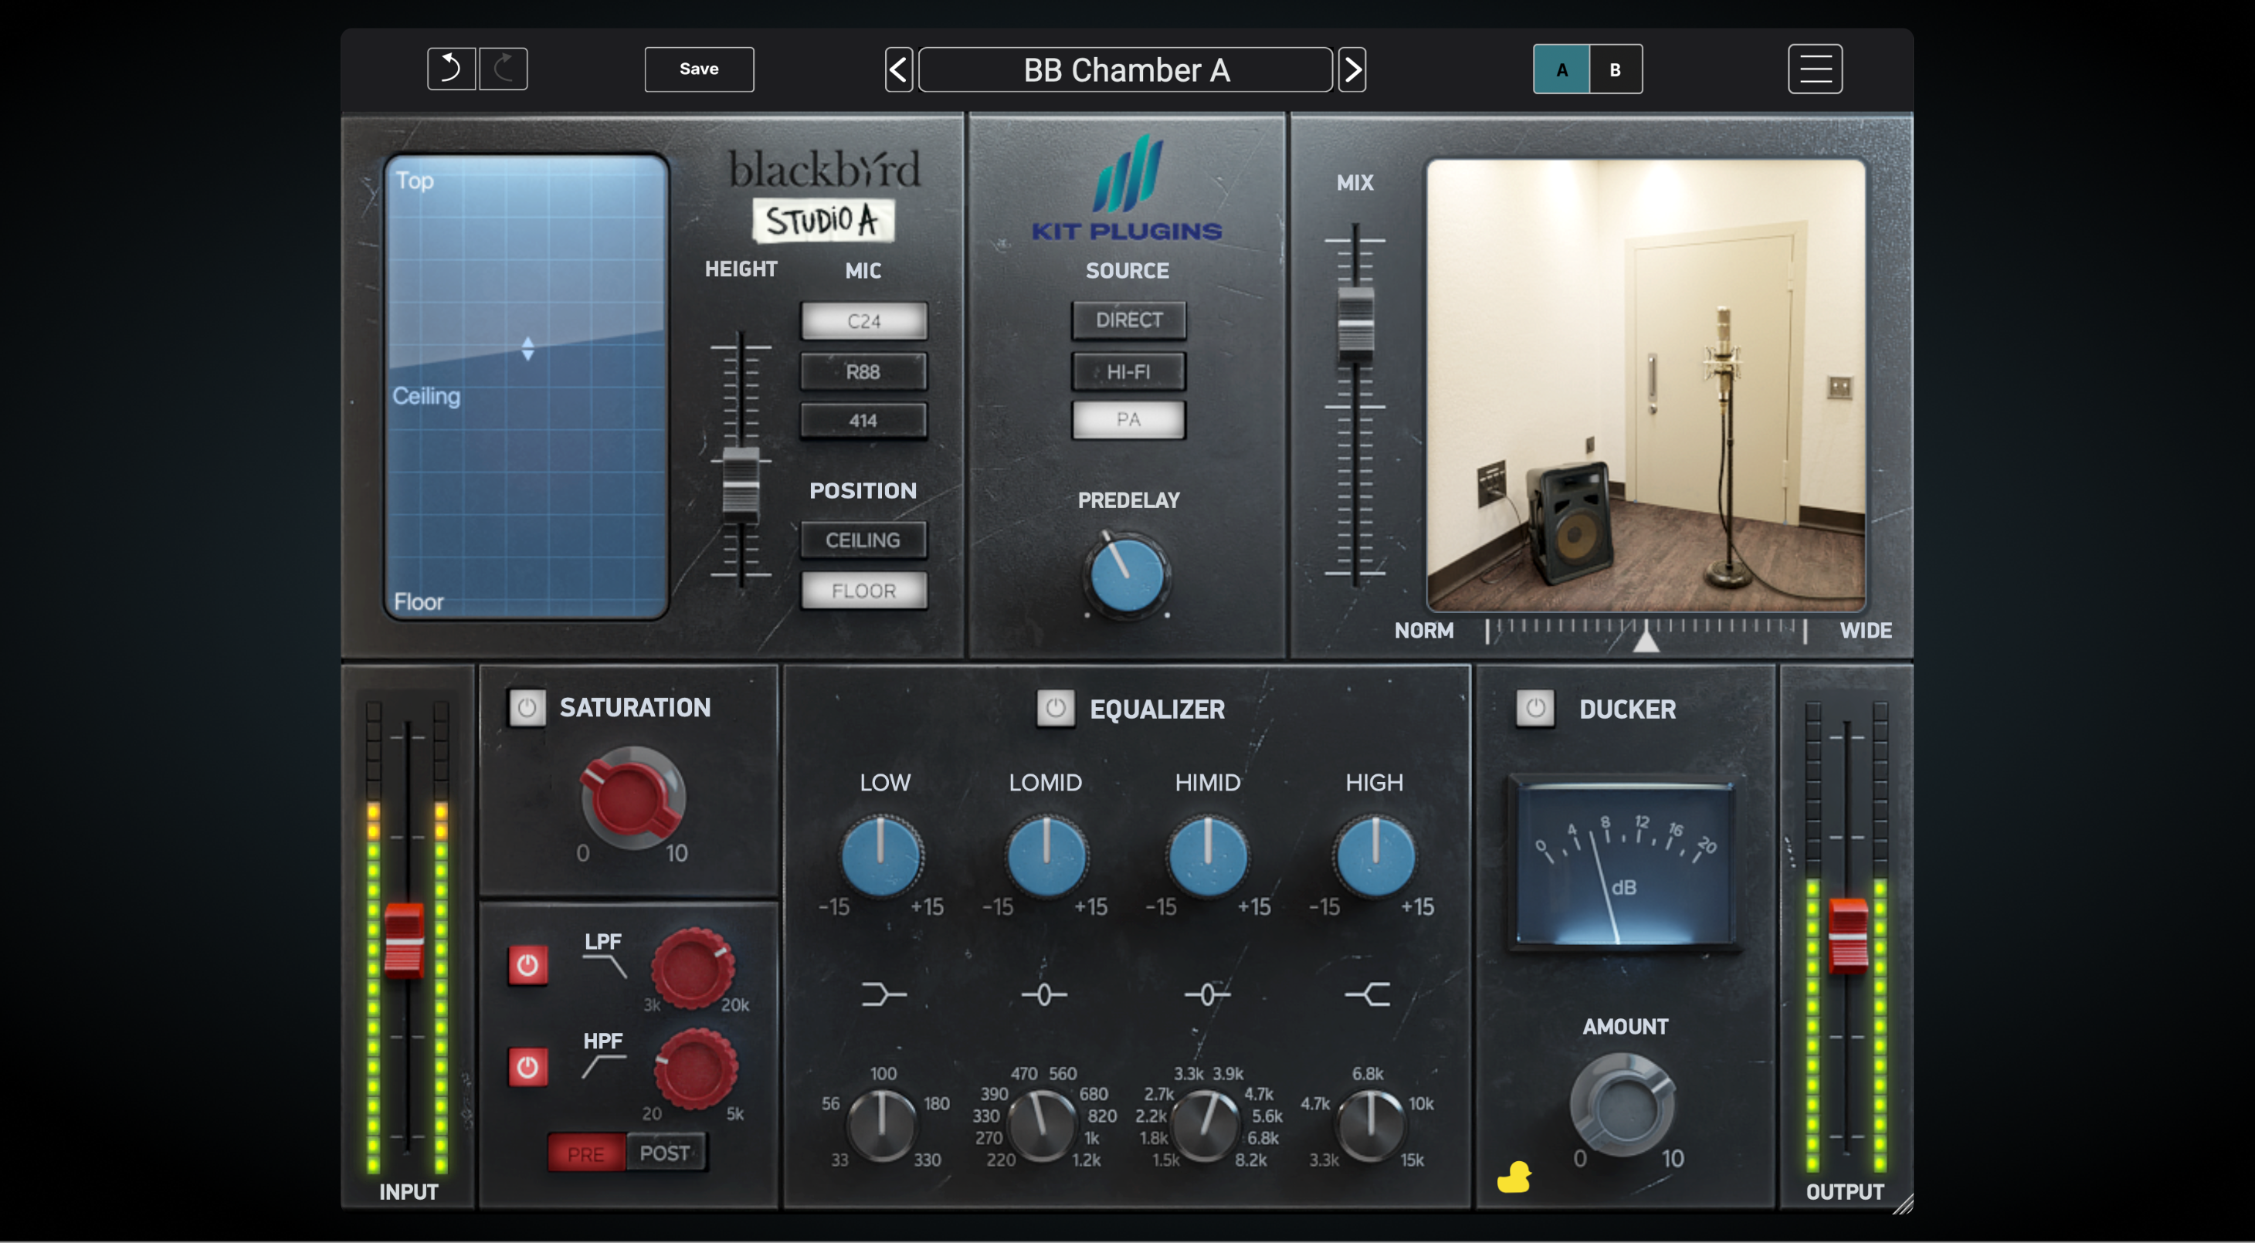This screenshot has height=1243, width=2255.
Task: Go to the next preset with right arrow
Action: point(1351,69)
